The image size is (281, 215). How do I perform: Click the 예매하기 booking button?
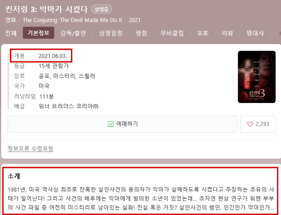[123, 124]
